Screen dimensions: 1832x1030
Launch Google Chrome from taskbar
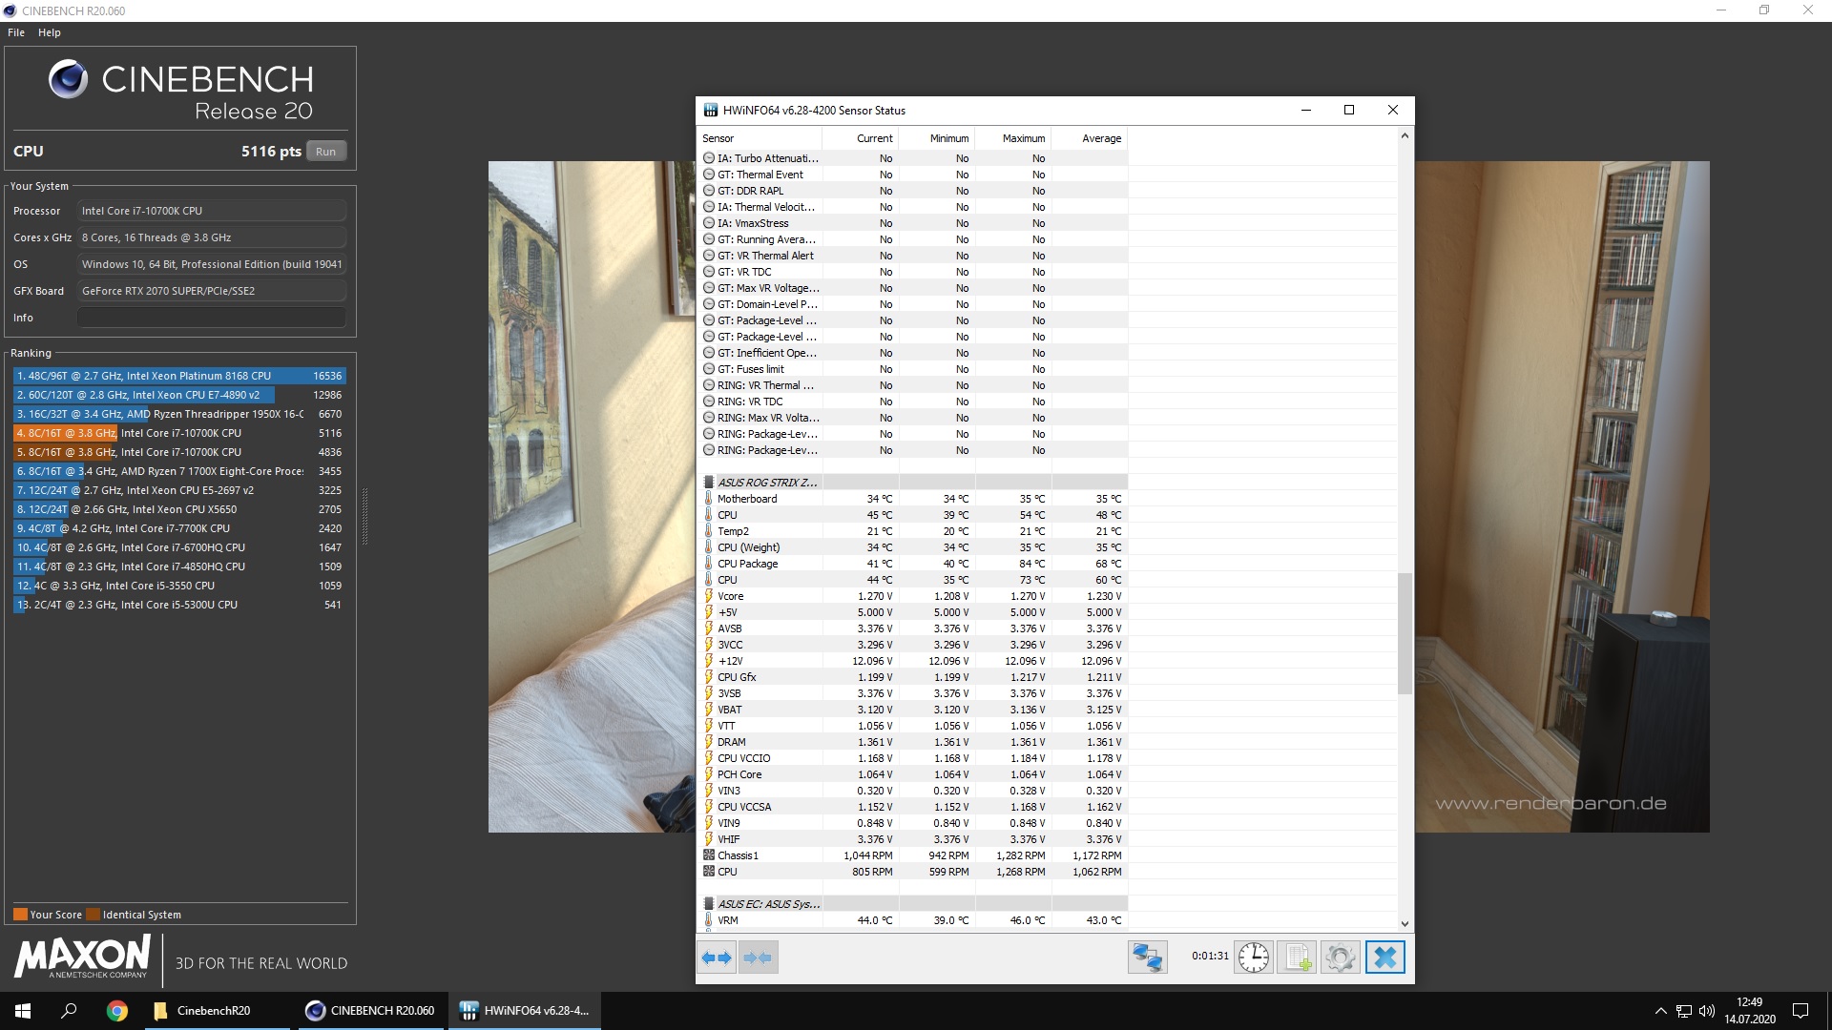117,1011
